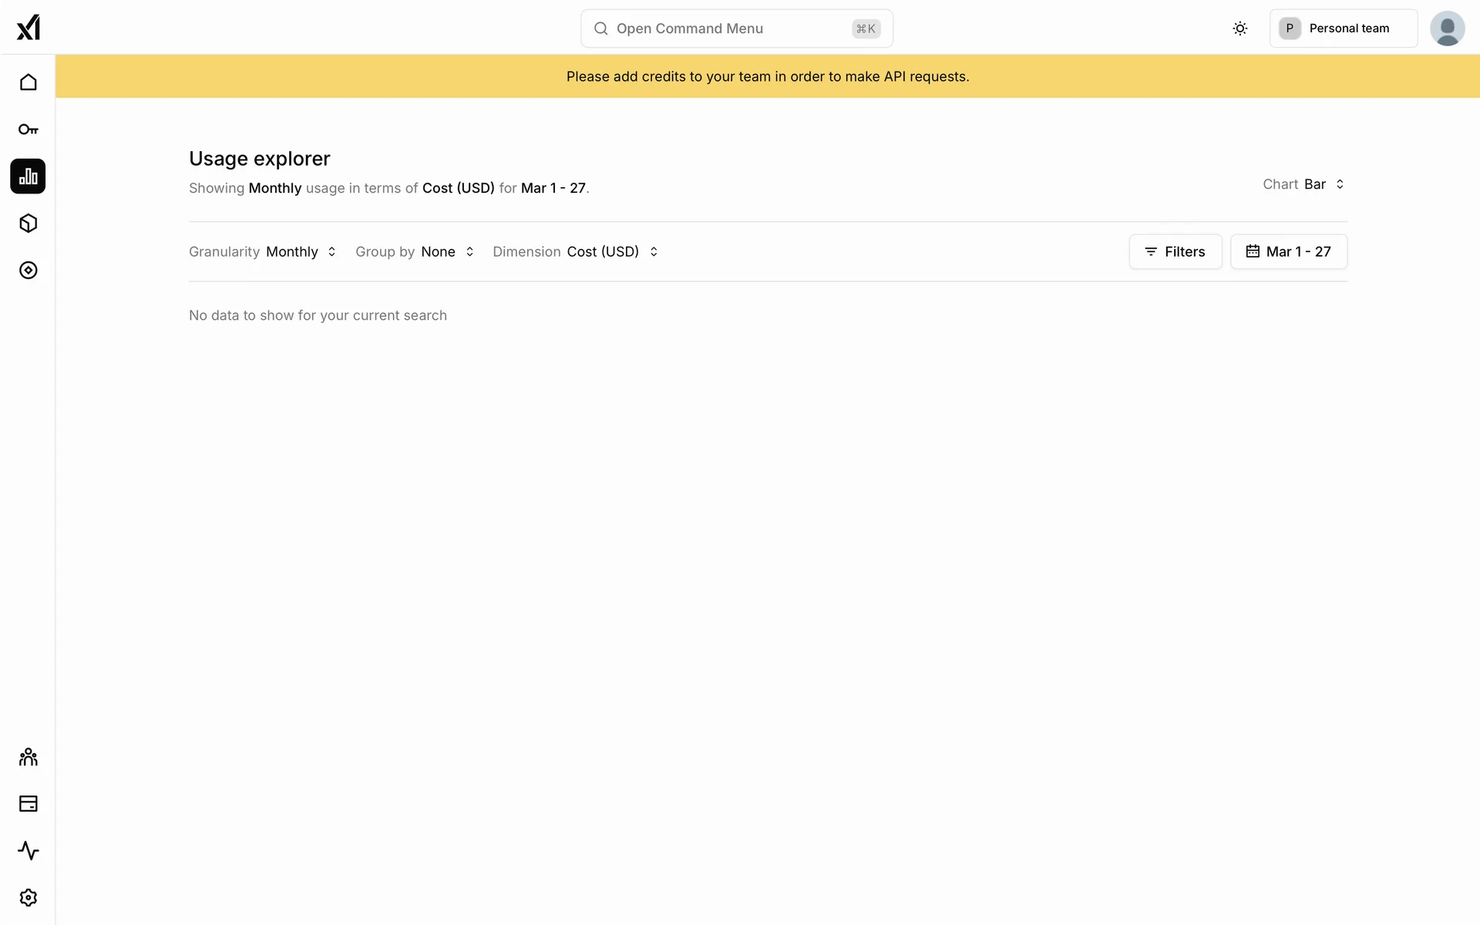1480x925 pixels.
Task: Open the Personal team switcher
Action: tap(1343, 29)
